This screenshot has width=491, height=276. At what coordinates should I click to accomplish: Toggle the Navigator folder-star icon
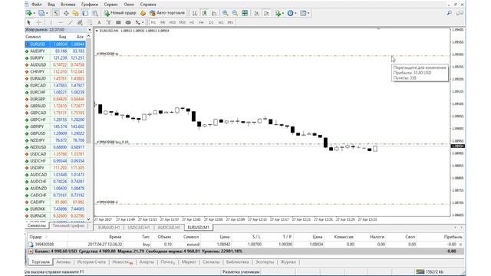point(75,13)
